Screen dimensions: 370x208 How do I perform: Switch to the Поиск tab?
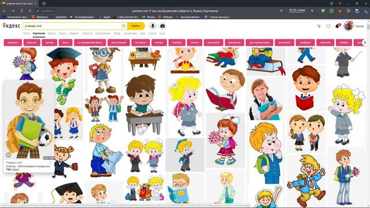pos(26,34)
